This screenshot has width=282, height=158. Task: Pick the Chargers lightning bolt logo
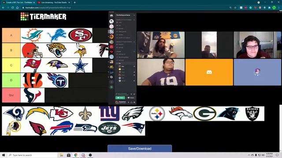pyautogui.click(x=37, y=114)
